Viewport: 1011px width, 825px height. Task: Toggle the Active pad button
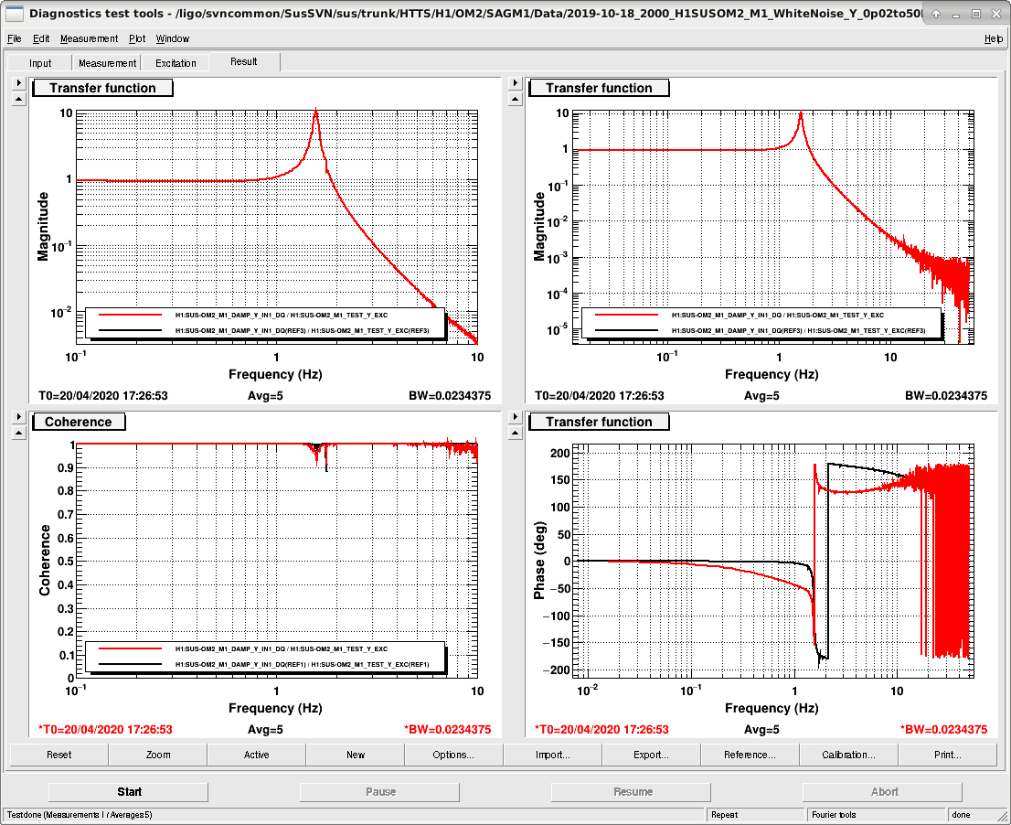coord(257,755)
